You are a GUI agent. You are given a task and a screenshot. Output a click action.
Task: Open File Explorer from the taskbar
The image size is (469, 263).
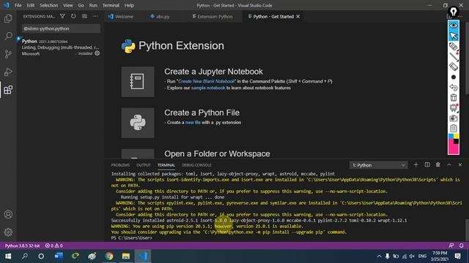point(126,256)
